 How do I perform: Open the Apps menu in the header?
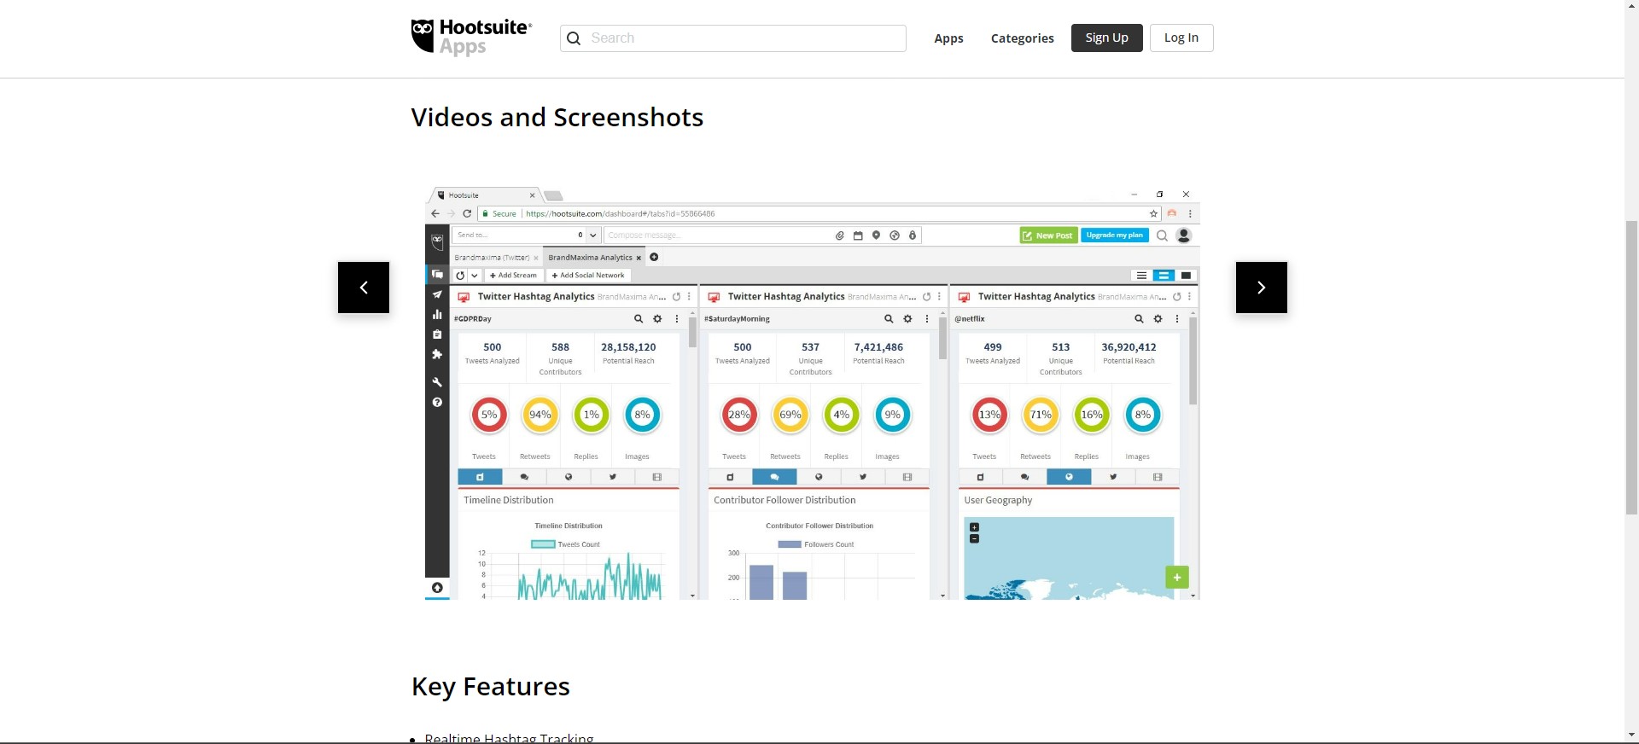pos(948,38)
